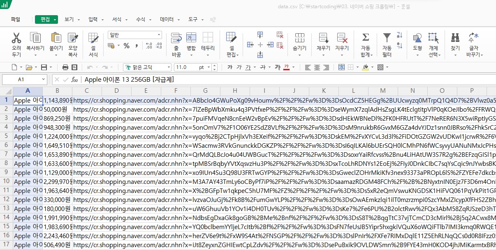Viewport: 496px width, 250px height.
Task: Expand the Name Box A1 dropdown
Action: [x=44, y=79]
